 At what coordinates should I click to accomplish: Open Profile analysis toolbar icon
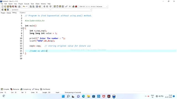[x=73, y=7]
